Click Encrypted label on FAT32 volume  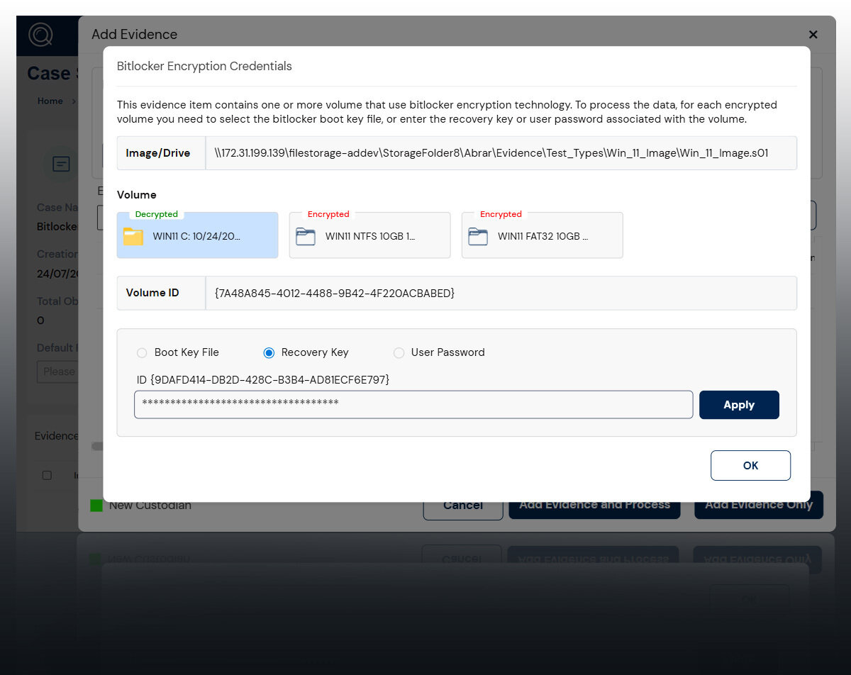point(501,214)
